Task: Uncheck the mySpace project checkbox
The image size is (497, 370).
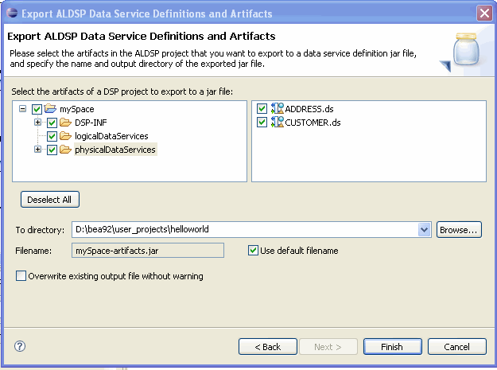Action: (37, 109)
